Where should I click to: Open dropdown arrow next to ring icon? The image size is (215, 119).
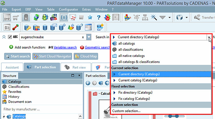(187, 17)
